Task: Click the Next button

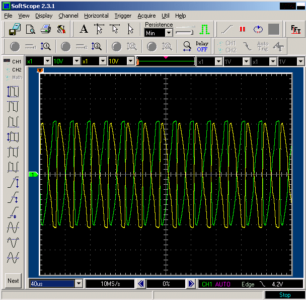Action: pos(13,281)
